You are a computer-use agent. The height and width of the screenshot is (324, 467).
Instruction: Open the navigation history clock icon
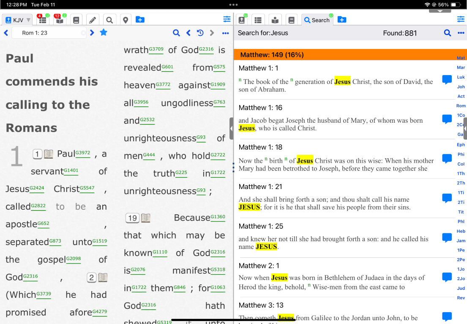(200, 33)
